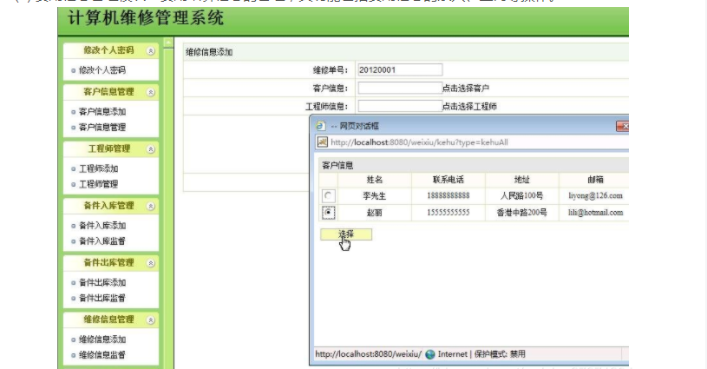Click the 邮箱 column header
This screenshot has width=707, height=369.
coord(595,180)
